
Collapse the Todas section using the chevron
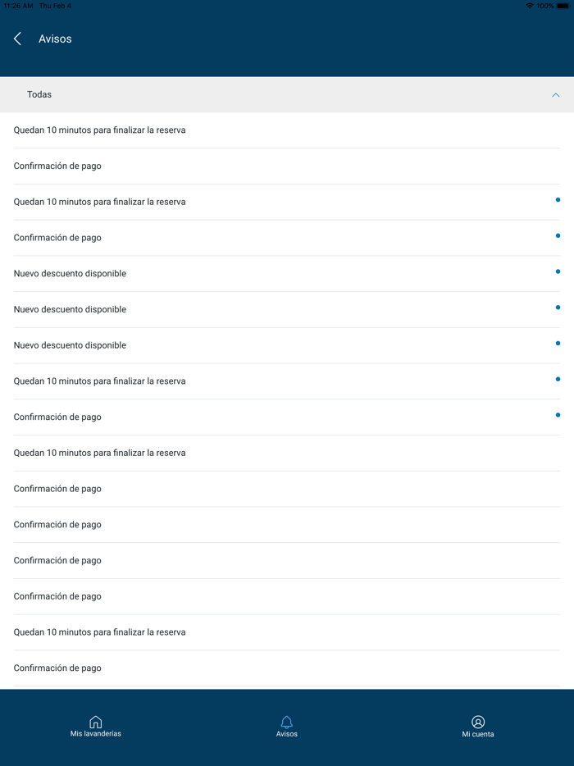(x=555, y=95)
